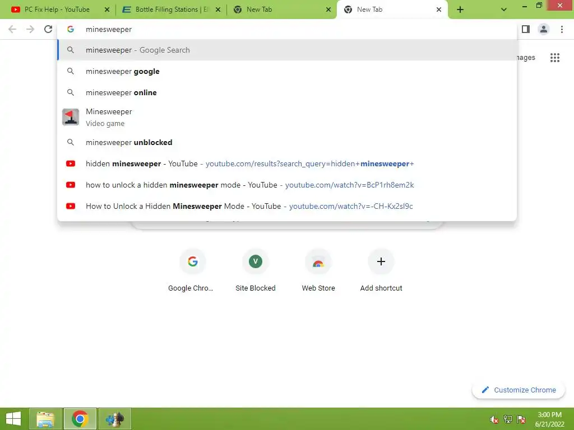
Task: Click the Customize Chrome button
Action: (x=519, y=390)
